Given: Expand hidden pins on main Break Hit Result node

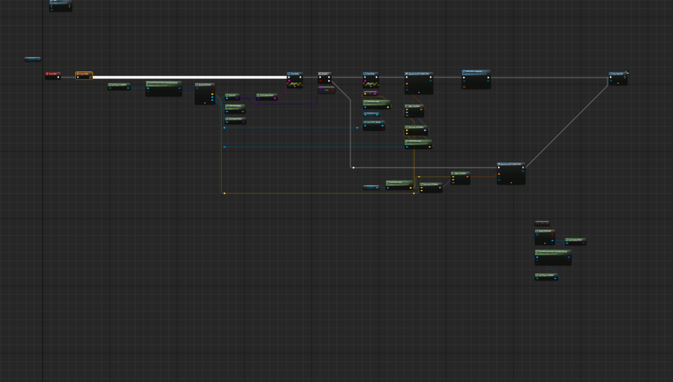Looking at the screenshot, I should pos(205,103).
